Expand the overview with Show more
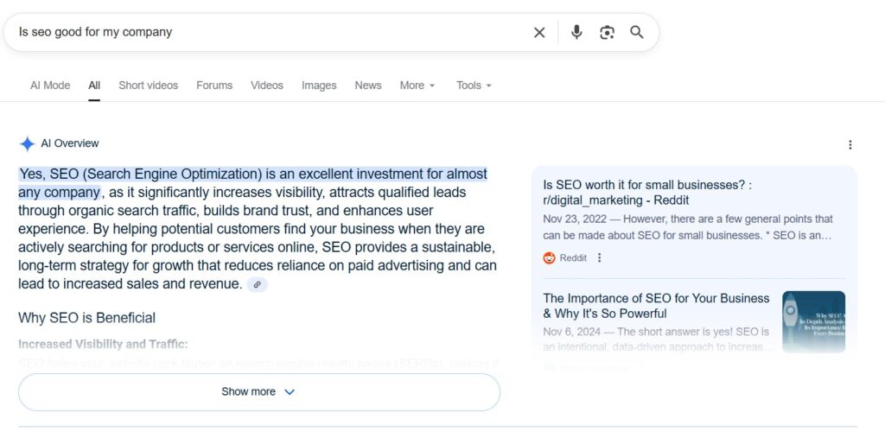The width and height of the screenshot is (885, 438). [259, 391]
